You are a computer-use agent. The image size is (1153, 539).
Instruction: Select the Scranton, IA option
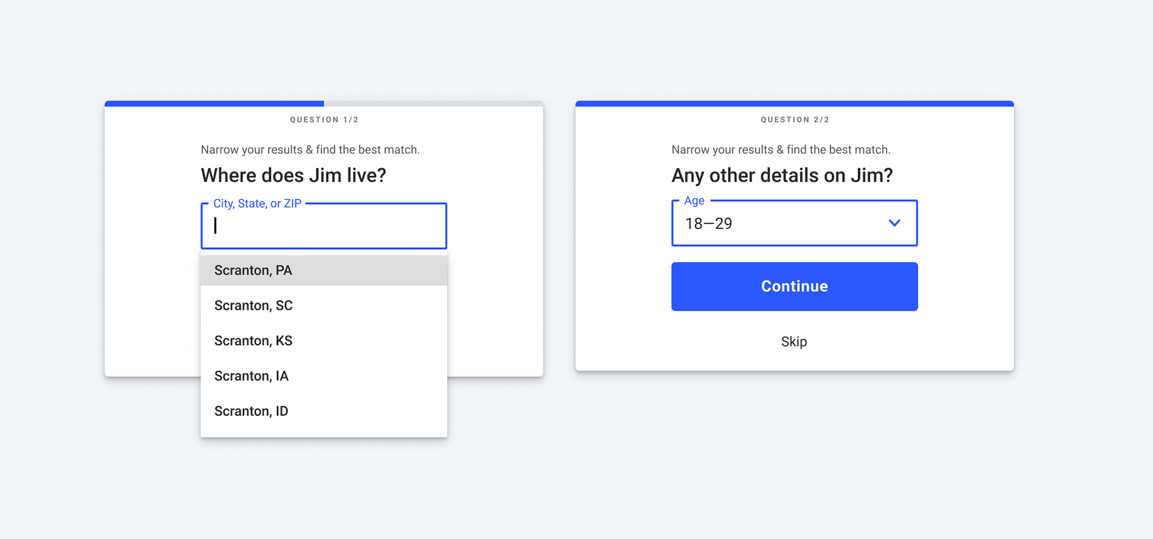point(324,376)
